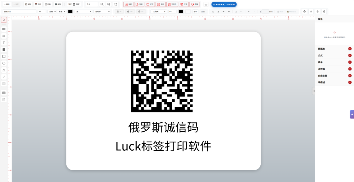The height and width of the screenshot is (182, 354).
Task: Click the blue LUCKNEXT star button
Action: click(224, 4)
